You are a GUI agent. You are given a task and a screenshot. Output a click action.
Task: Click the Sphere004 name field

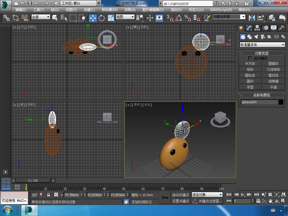click(259, 102)
